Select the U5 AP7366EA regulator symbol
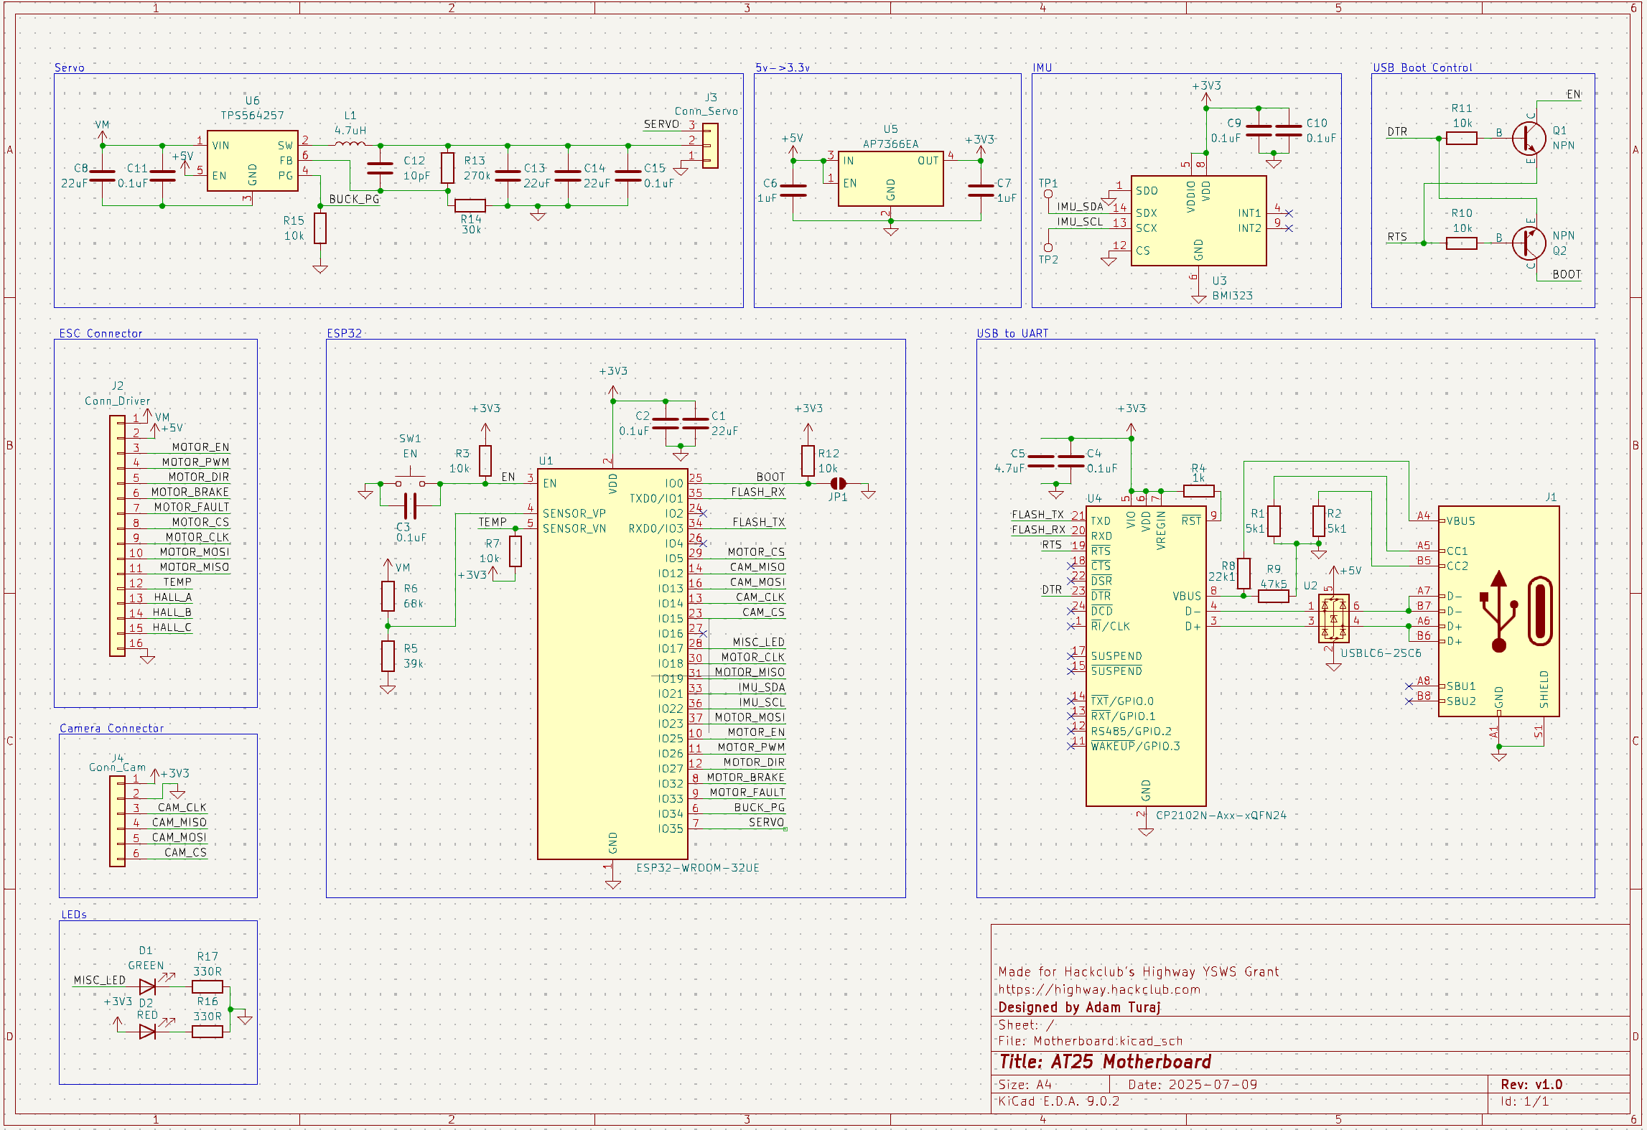 click(x=890, y=179)
